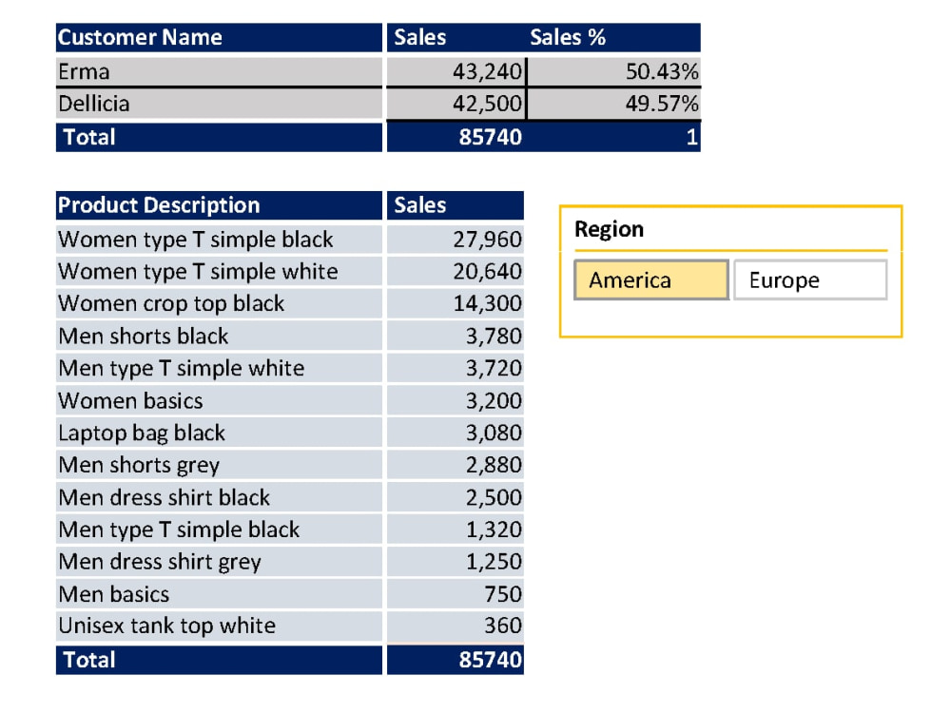Select the Men basics row
The width and height of the screenshot is (951, 713).
(x=289, y=594)
